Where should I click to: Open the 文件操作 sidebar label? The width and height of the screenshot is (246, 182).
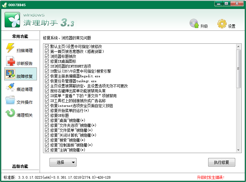[25, 102]
